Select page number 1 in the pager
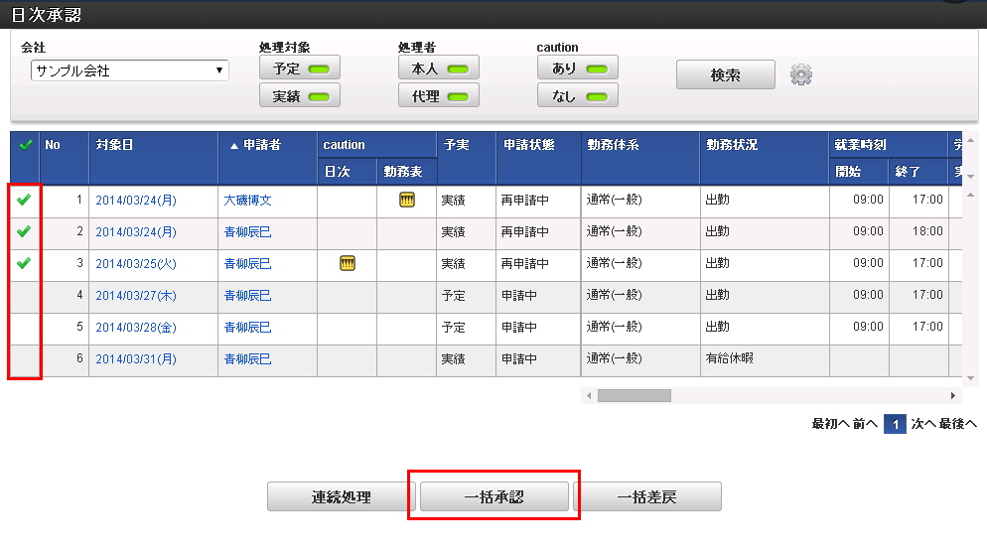This screenshot has width=987, height=554. coord(895,424)
